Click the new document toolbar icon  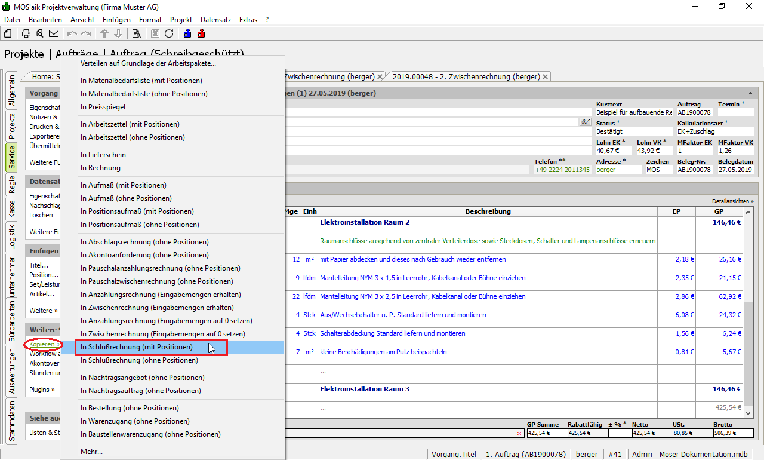[x=8, y=33]
